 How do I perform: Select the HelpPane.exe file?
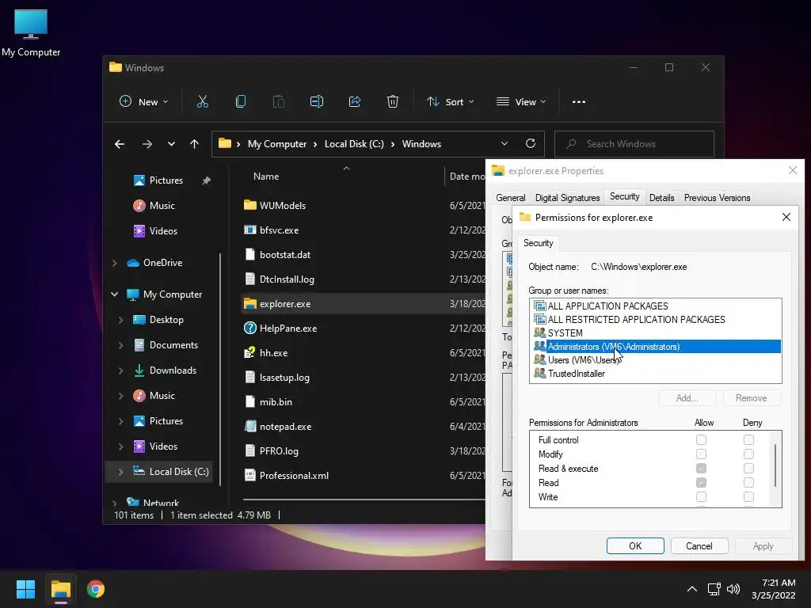[288, 329]
